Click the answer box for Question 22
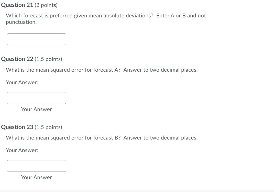The width and height of the screenshot is (274, 192). coord(37,98)
